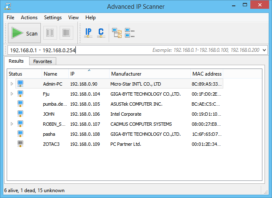This screenshot has height=198, width=272.
Task: Open the IP range history dropdown
Action: pos(265,50)
